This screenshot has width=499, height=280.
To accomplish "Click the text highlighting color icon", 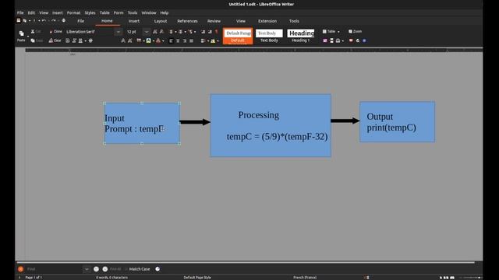I will click(x=148, y=40).
